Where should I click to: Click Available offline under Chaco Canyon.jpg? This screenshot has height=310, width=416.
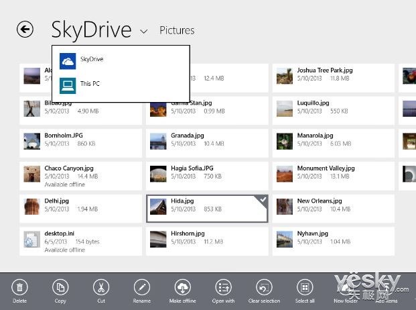tap(65, 185)
